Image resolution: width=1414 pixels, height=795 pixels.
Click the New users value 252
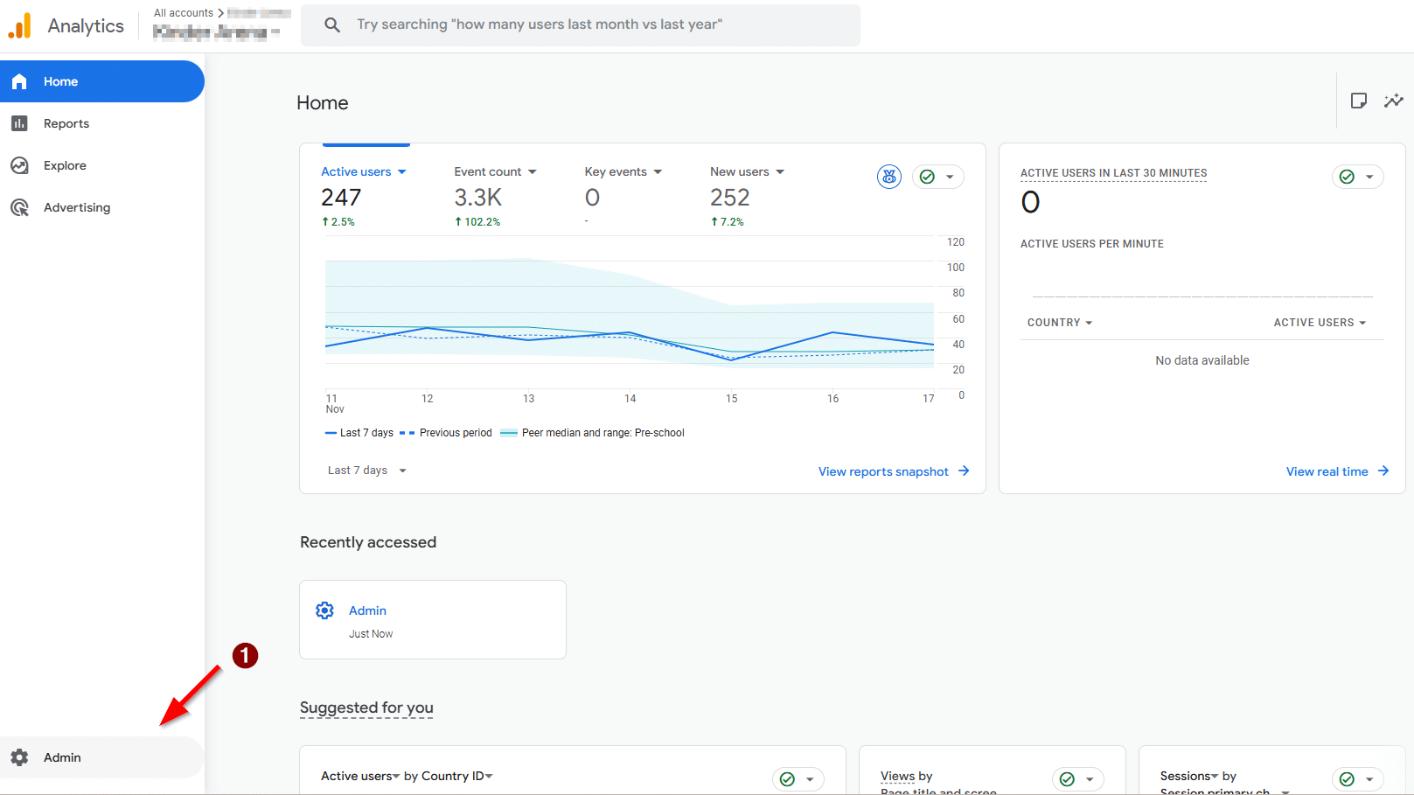click(730, 198)
